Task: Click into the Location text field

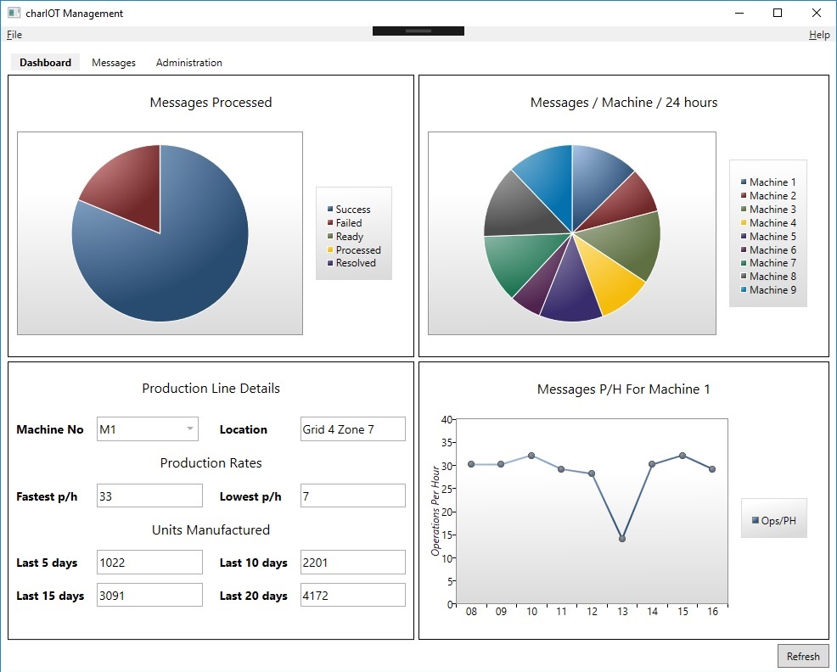Action: [352, 429]
